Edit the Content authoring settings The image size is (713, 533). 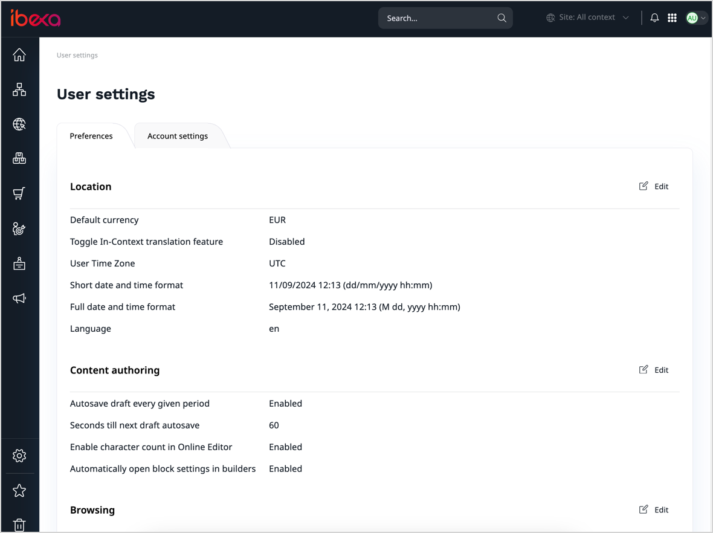tap(654, 370)
